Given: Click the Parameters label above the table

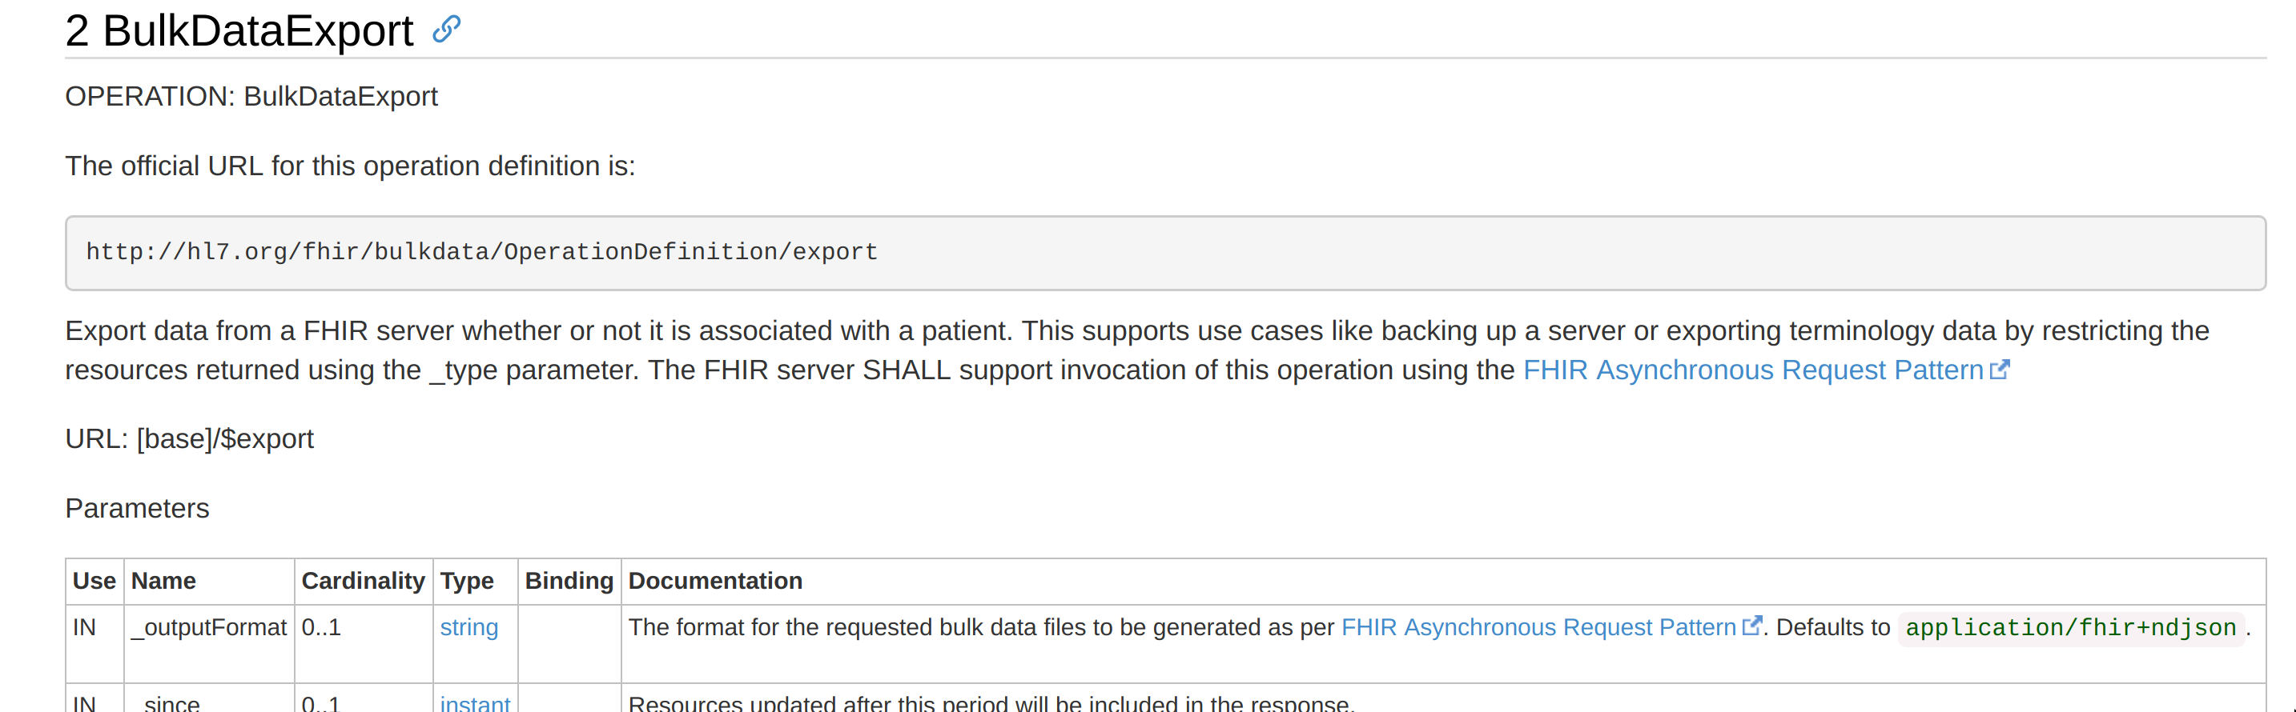Looking at the screenshot, I should click(137, 508).
